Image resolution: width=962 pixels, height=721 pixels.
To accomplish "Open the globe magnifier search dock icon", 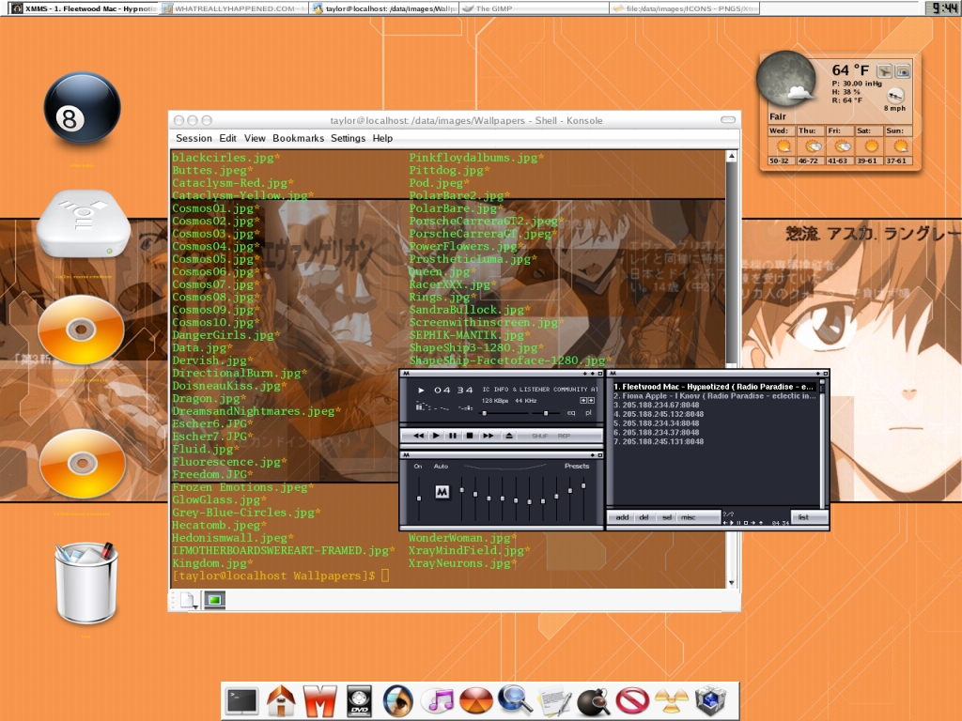I will (515, 700).
